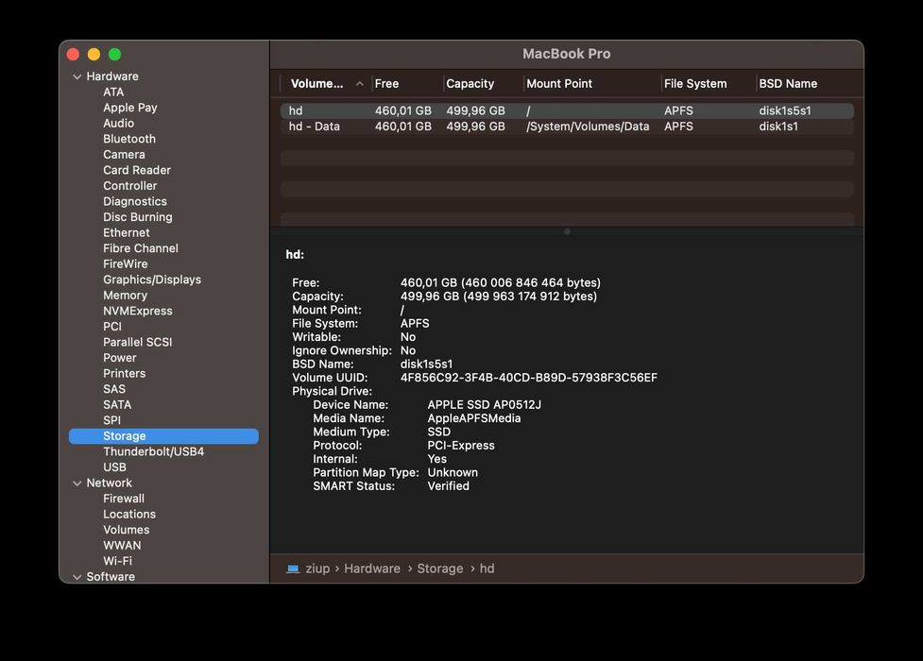
Task: Open the Bluetooth hardware entry
Action: pos(129,139)
